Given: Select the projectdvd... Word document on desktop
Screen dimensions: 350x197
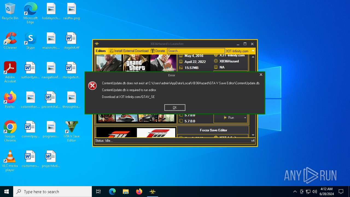Looking at the screenshot, I should tap(51, 159).
